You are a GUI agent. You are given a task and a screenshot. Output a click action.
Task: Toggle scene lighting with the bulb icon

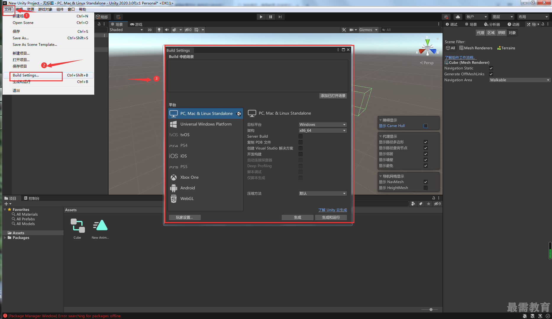point(159,30)
